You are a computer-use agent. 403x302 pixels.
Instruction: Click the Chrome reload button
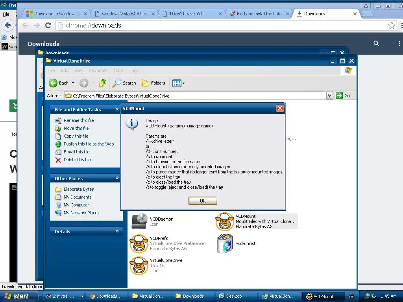click(48, 25)
